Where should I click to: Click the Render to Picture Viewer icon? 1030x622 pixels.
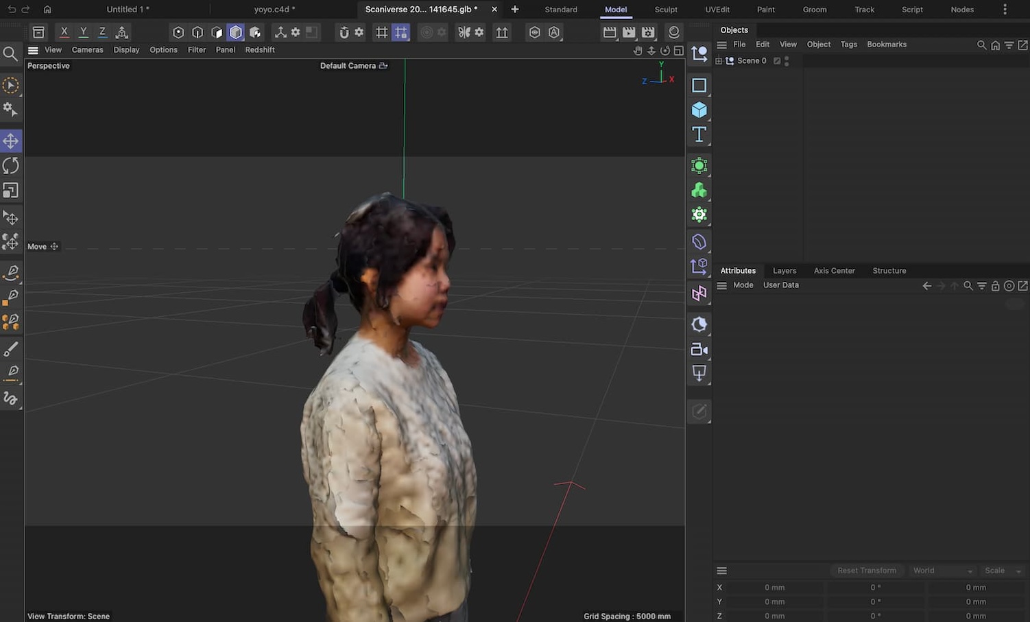click(x=628, y=32)
